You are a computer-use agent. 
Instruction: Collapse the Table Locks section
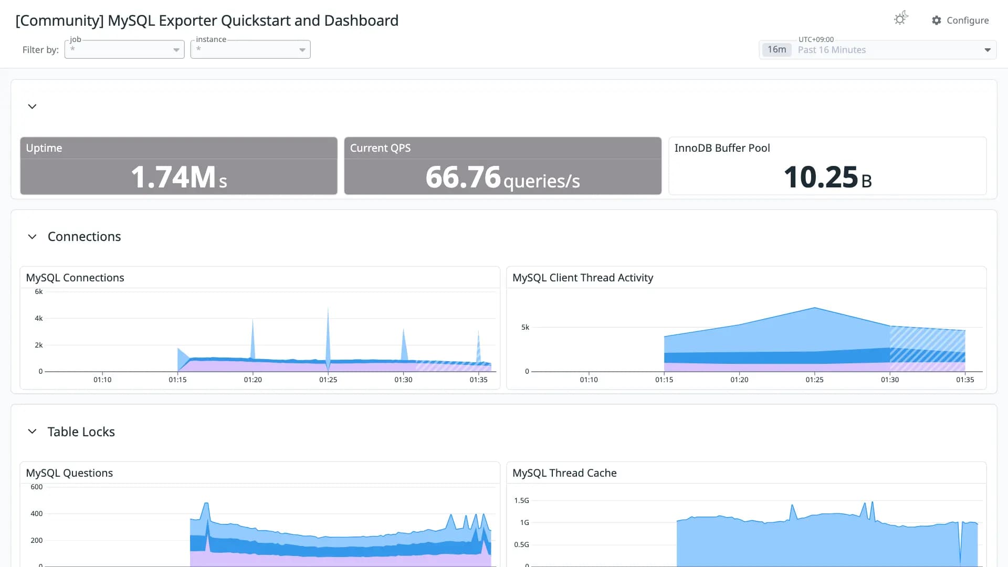pos(32,432)
